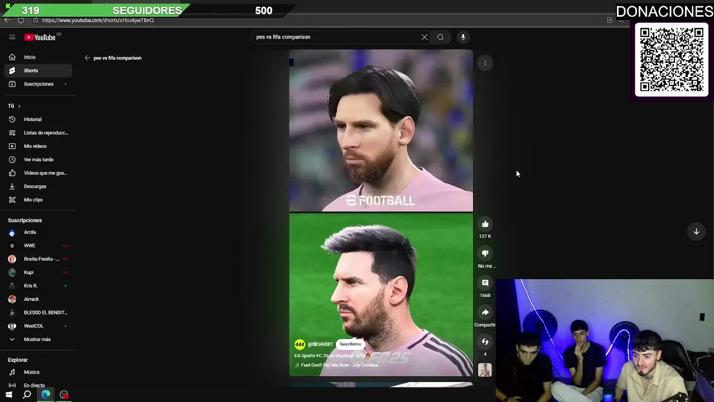Open the 444 channel avatar

[x=300, y=344]
